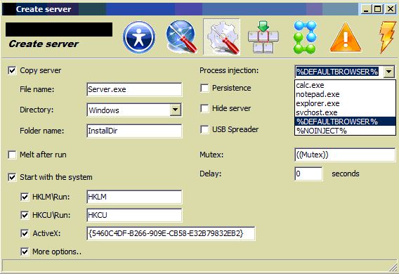This screenshot has height=274, width=399.
Task: Click the seconds label next to Delay
Action: point(346,174)
